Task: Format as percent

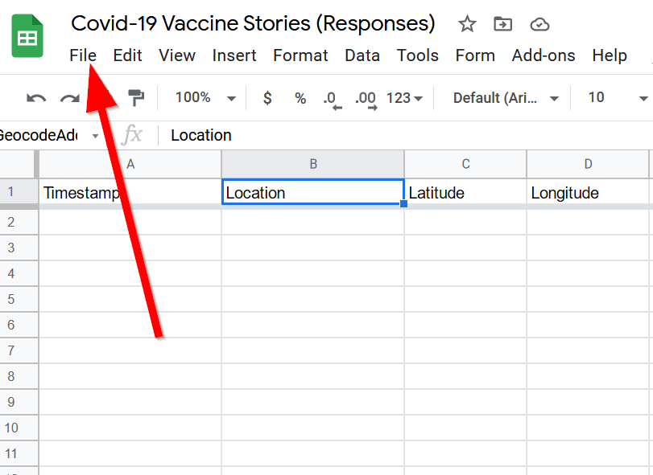Action: (x=300, y=98)
